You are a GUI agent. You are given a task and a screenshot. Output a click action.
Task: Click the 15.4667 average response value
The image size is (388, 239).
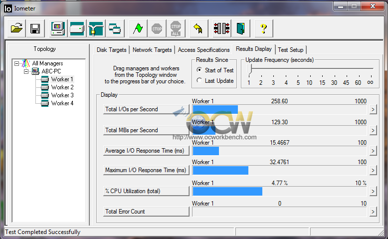[280, 143]
